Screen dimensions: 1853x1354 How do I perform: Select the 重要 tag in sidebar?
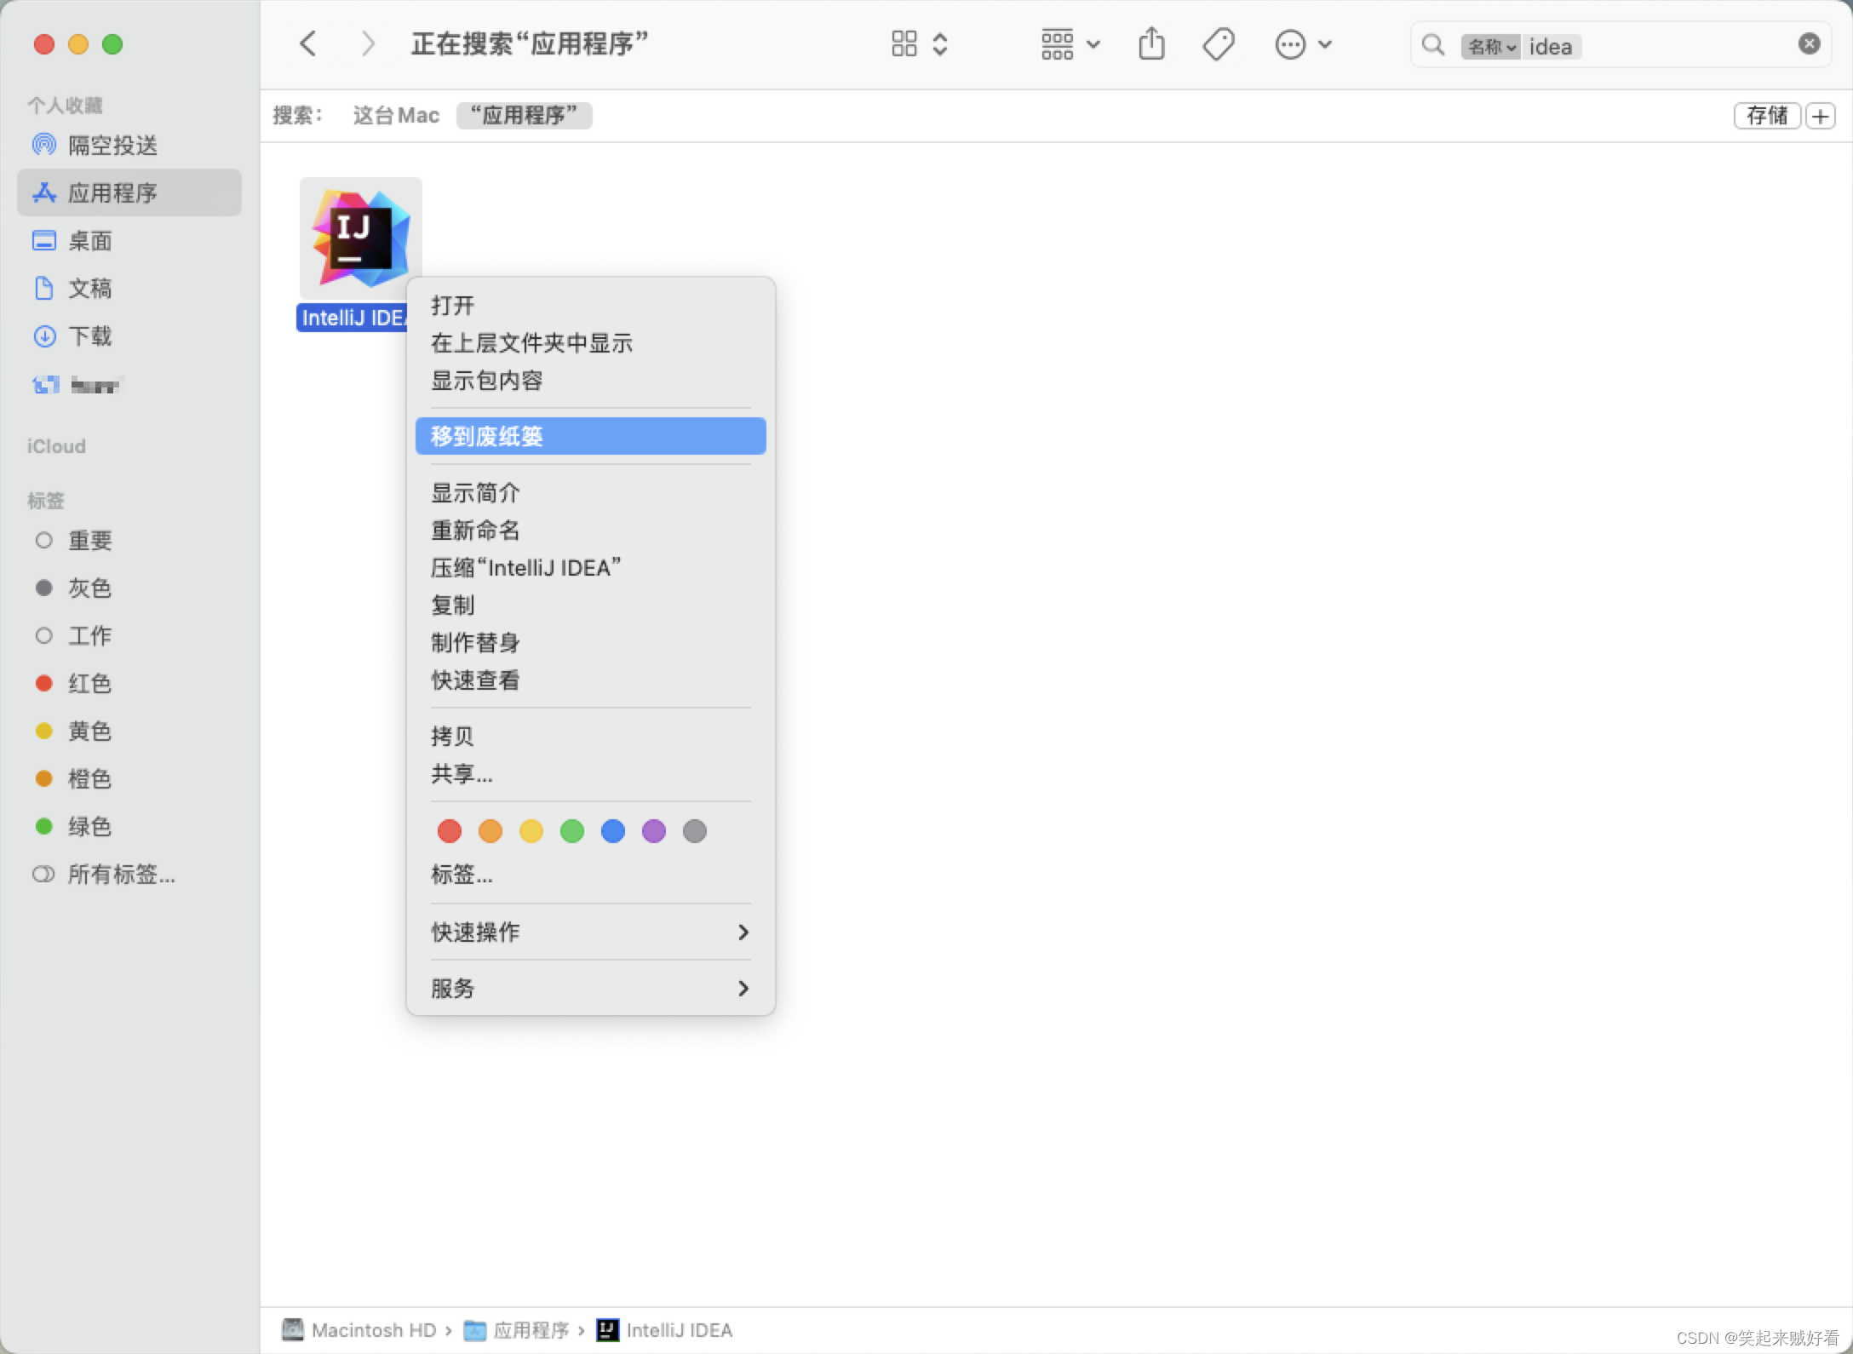pos(129,541)
